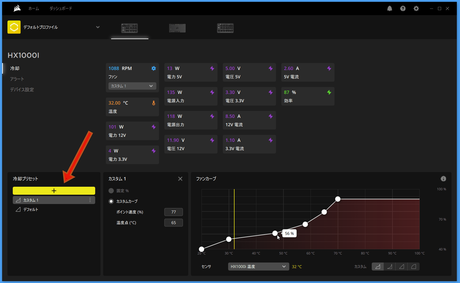Select the 冷却 sidebar section
The height and width of the screenshot is (283, 460).
tap(15, 68)
